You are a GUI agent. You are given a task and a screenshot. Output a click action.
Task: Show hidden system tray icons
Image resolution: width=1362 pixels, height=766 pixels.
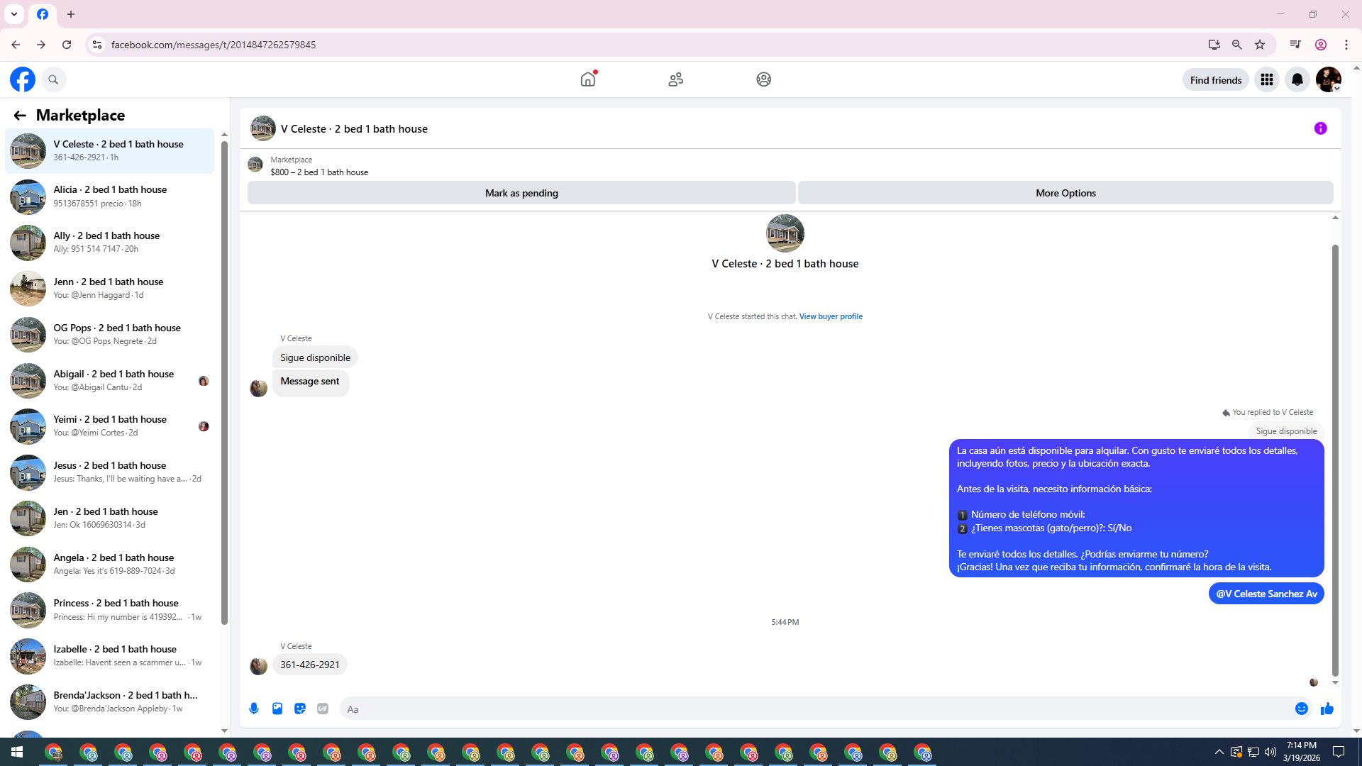(1219, 752)
